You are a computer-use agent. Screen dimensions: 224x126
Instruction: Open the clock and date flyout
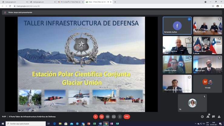tap(214, 124)
